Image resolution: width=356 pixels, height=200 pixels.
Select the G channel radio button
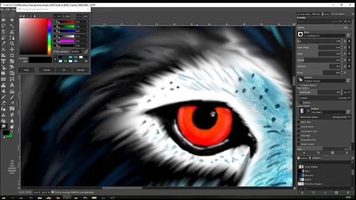[55, 26]
